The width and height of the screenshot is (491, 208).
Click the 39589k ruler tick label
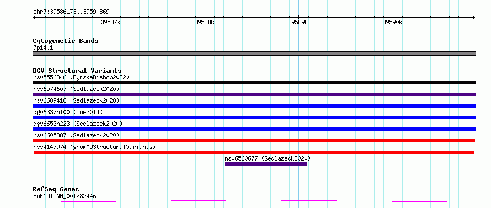pyautogui.click(x=298, y=22)
